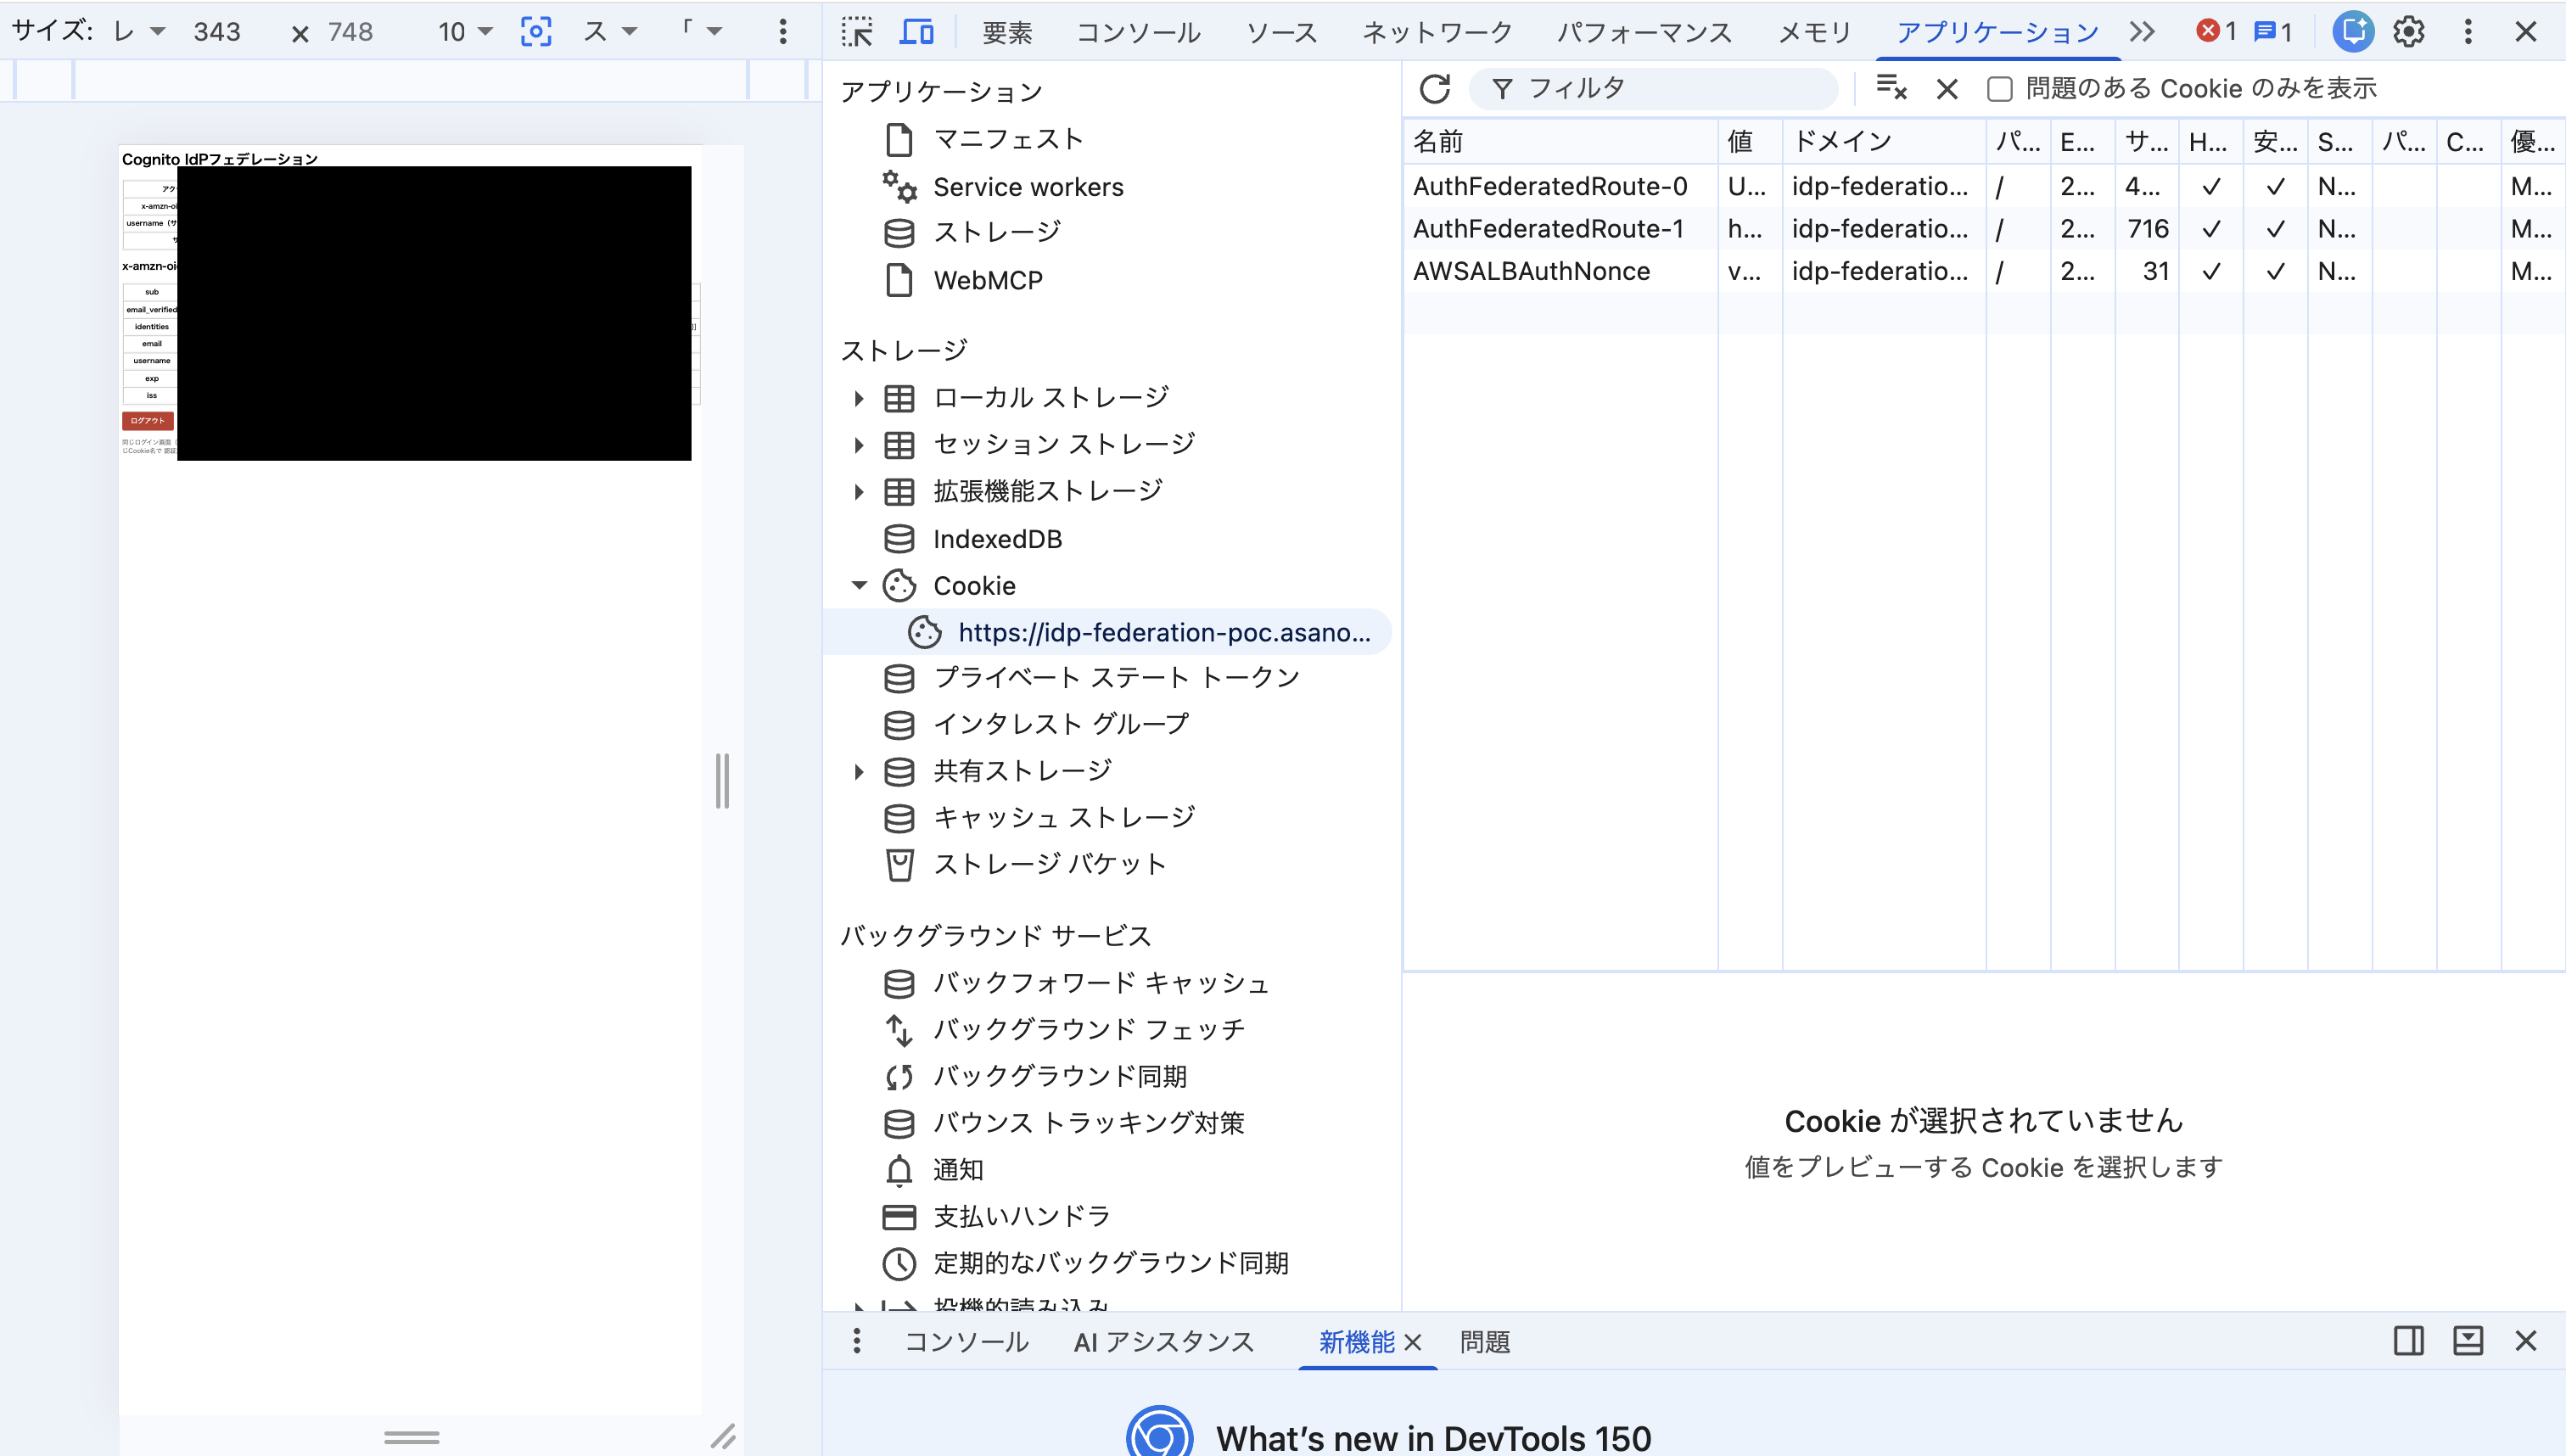Open drawer three-dot more tools menu
The height and width of the screenshot is (1456, 2566).
(856, 1341)
